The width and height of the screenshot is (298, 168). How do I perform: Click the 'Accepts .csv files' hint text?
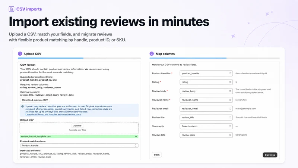(77, 130)
